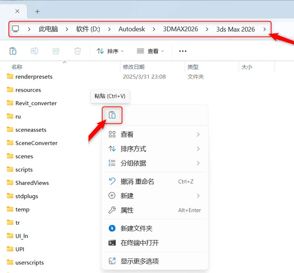Choose 显示更多选项 in the context menu
The width and height of the screenshot is (294, 273).
point(155,261)
